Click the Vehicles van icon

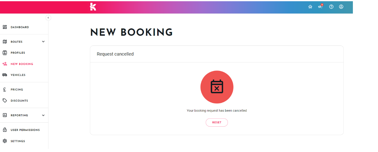[5, 75]
